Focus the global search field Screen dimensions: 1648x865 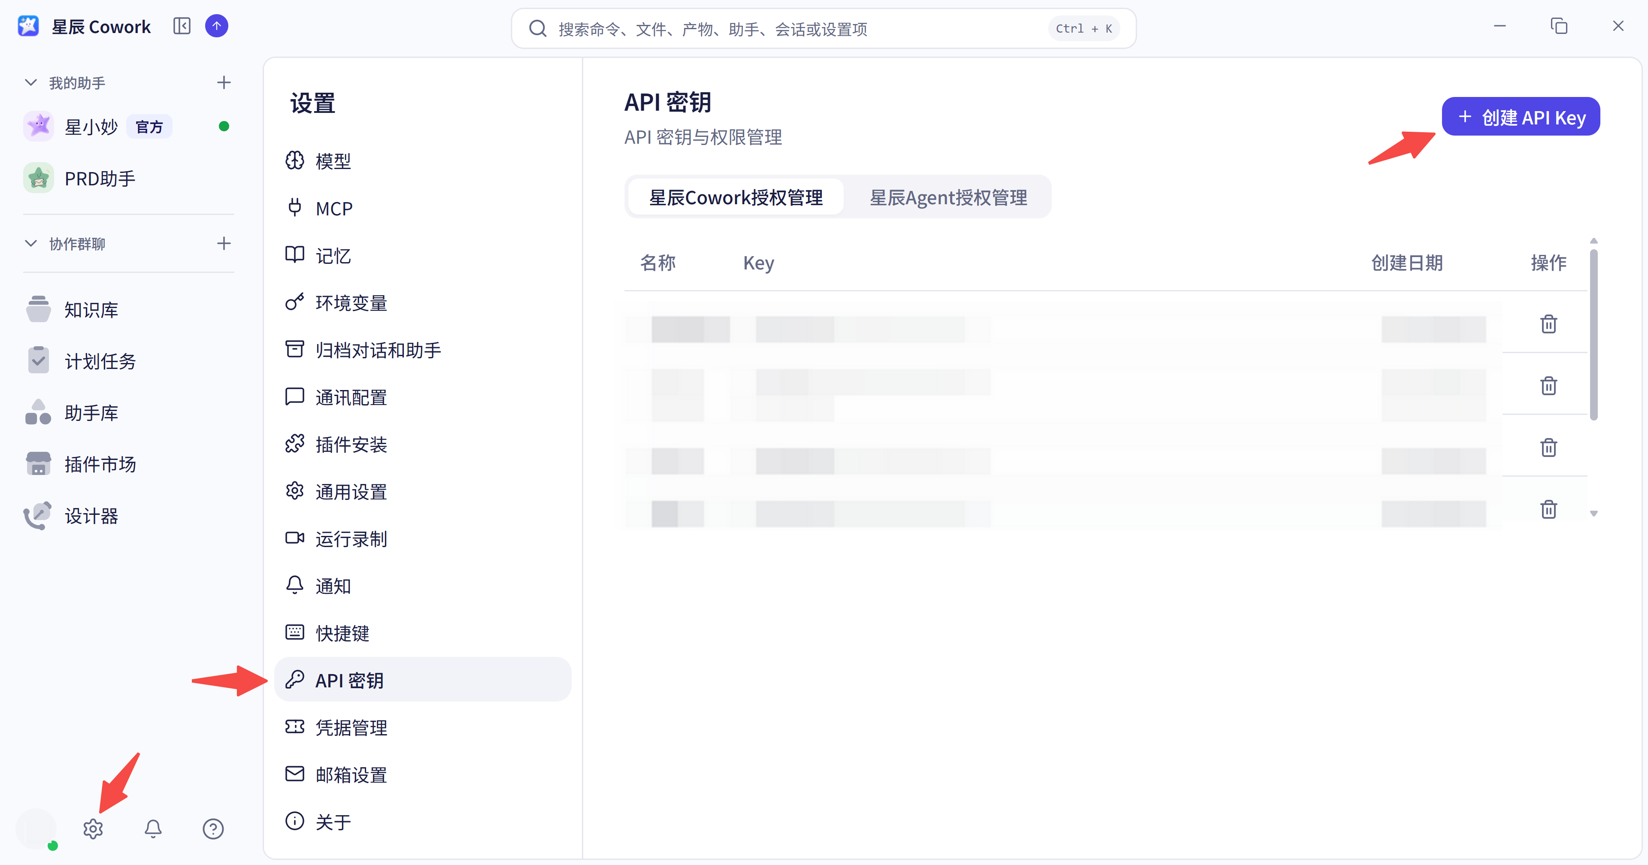[x=824, y=29]
